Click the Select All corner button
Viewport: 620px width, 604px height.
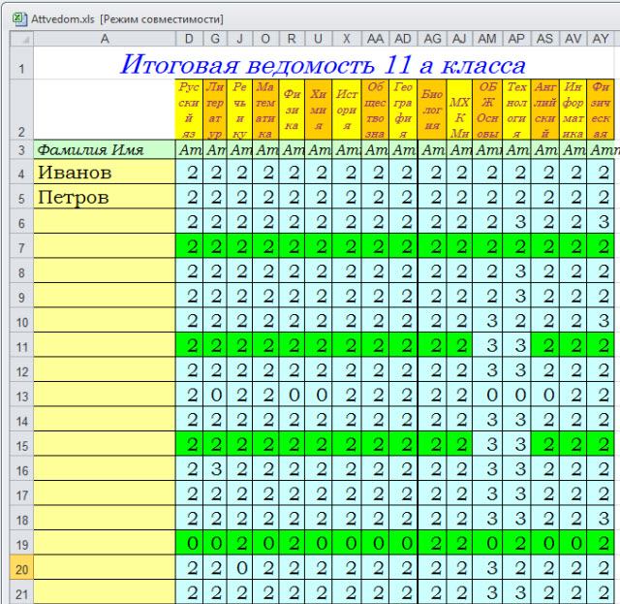click(21, 38)
